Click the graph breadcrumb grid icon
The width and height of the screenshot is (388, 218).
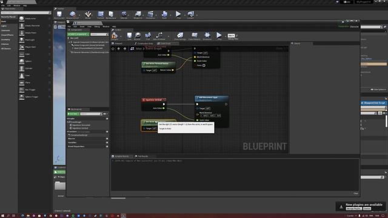point(132,48)
